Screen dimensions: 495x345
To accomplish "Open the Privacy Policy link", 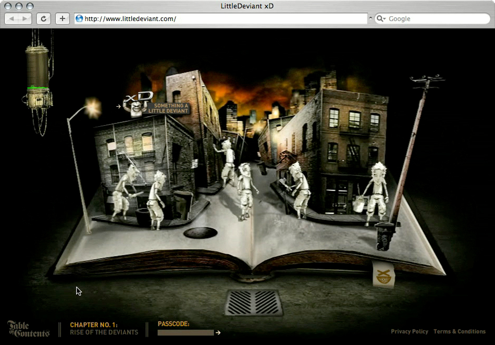I will [x=410, y=331].
